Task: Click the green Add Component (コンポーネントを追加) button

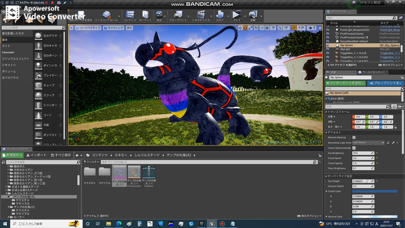Action: 345,83
